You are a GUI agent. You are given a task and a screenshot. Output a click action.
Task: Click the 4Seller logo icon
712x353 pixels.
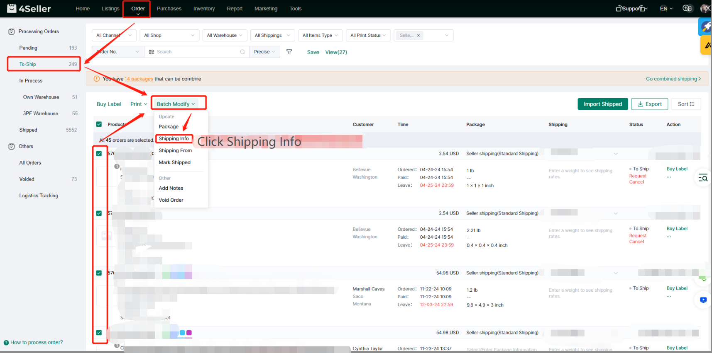click(12, 8)
